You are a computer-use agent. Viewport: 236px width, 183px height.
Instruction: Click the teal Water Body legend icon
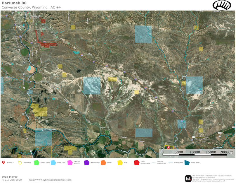[187, 162]
